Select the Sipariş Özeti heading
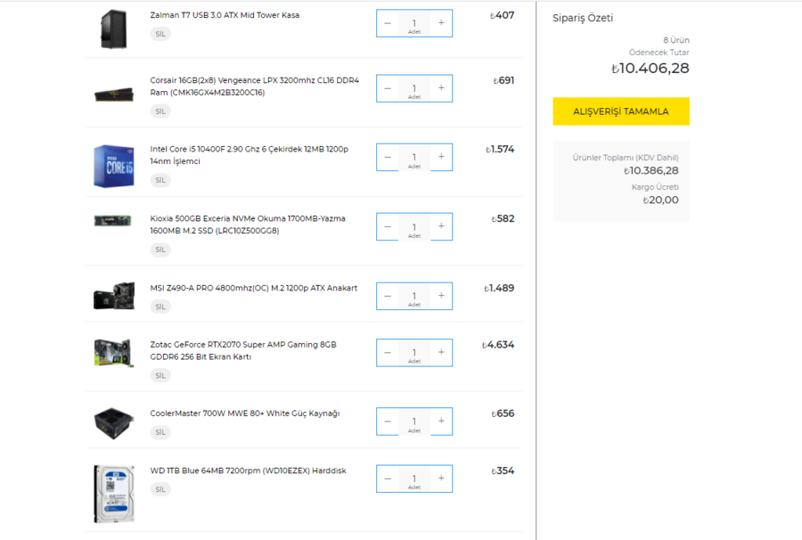The height and width of the screenshot is (540, 802). tap(583, 18)
